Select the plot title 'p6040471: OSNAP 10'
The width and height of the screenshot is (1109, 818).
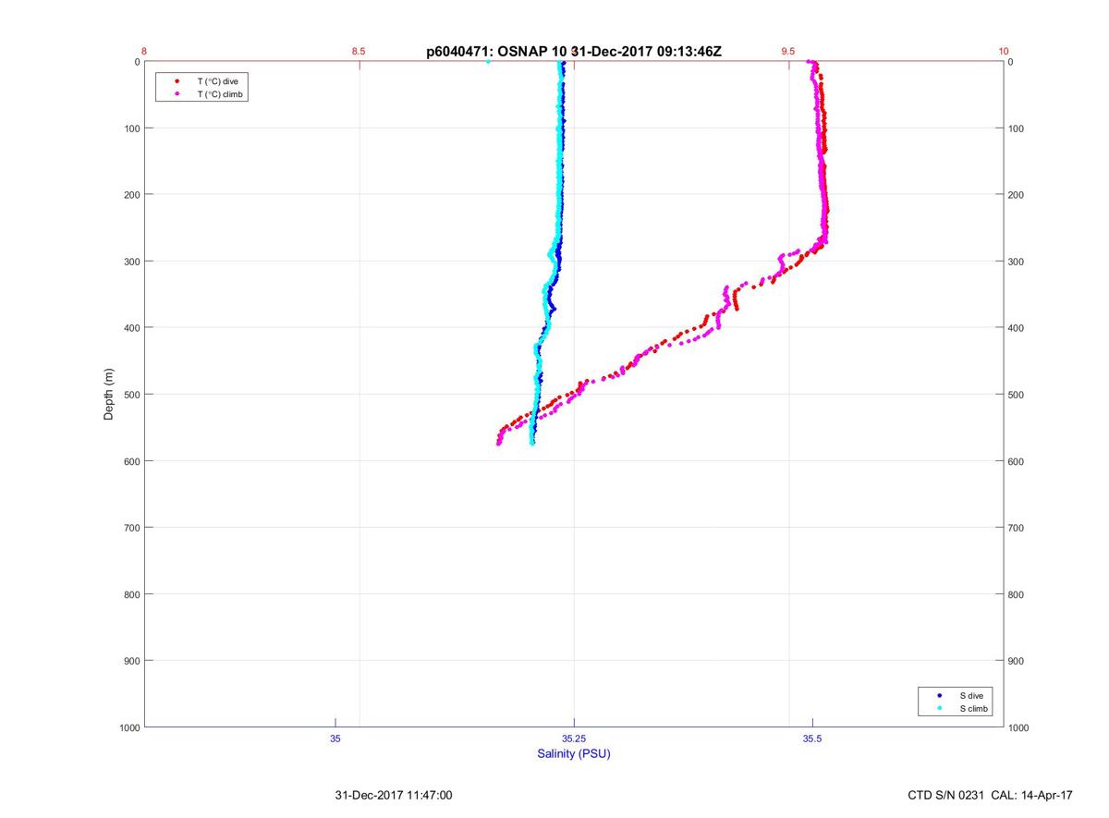(x=495, y=52)
